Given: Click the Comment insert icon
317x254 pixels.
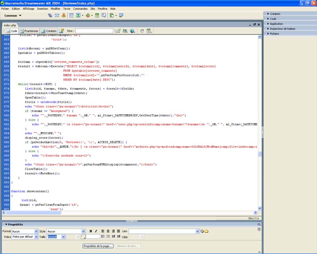Looking at the screenshot, I should coord(104,15).
